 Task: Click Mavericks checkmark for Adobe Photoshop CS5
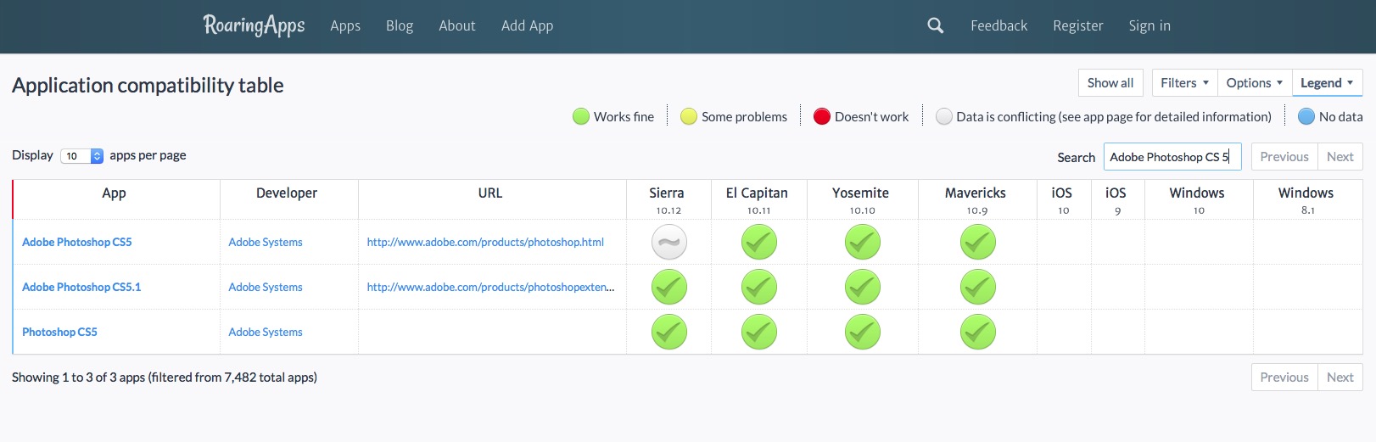[x=978, y=242]
